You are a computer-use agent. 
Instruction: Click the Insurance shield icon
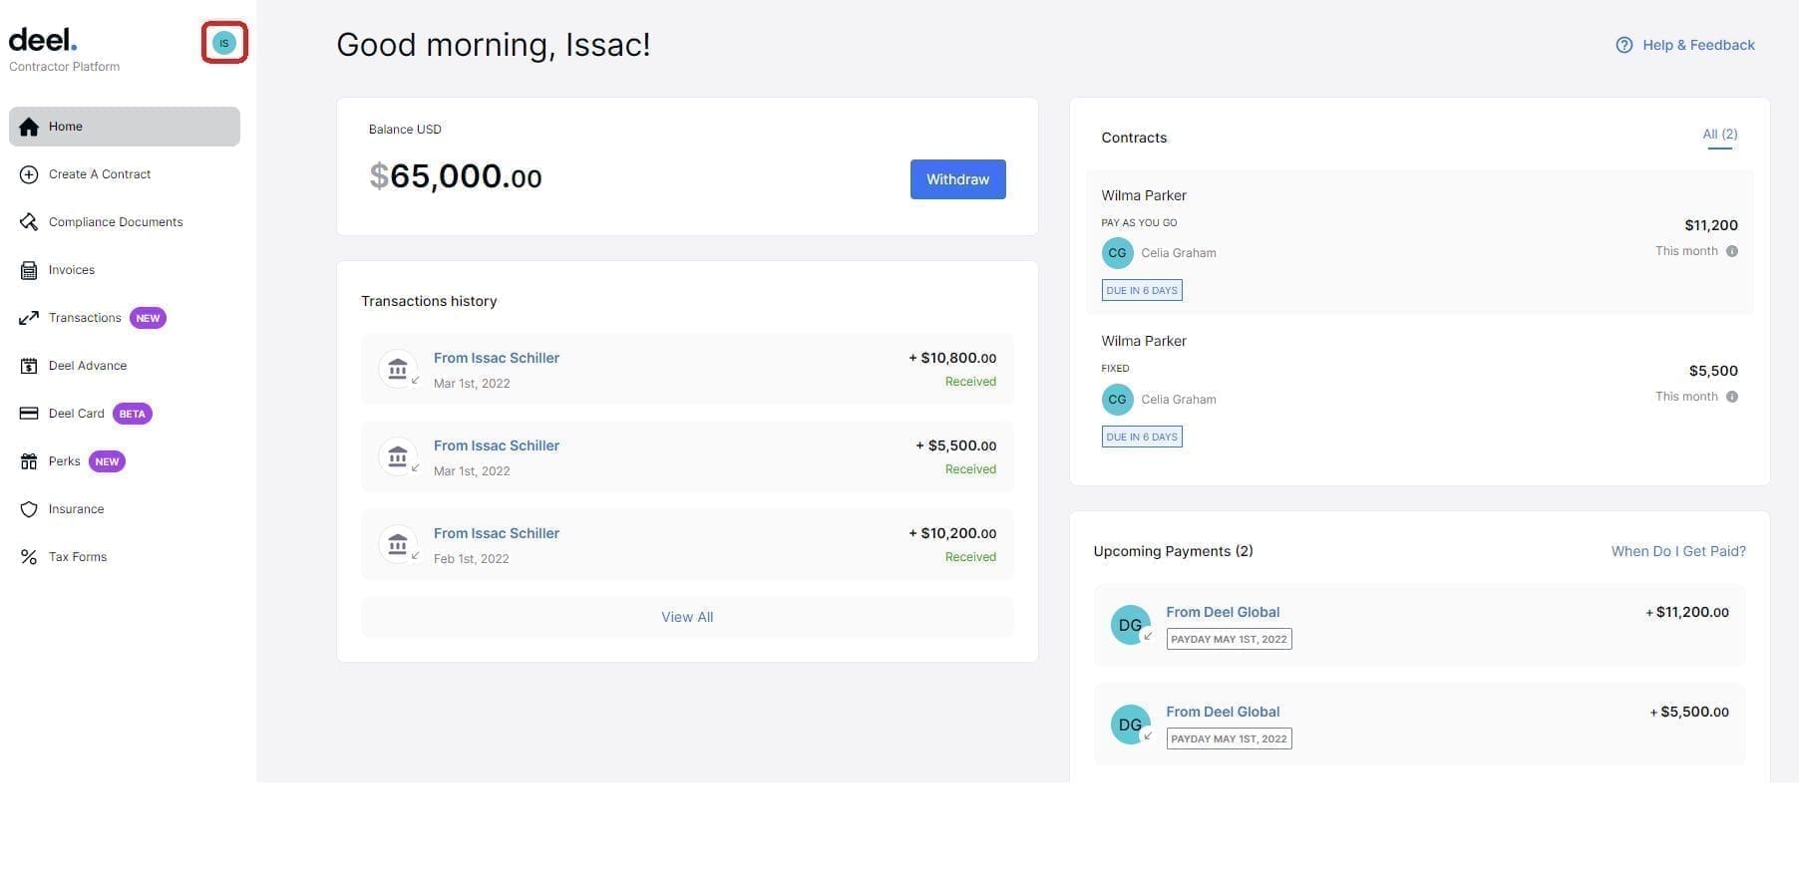[x=29, y=509]
